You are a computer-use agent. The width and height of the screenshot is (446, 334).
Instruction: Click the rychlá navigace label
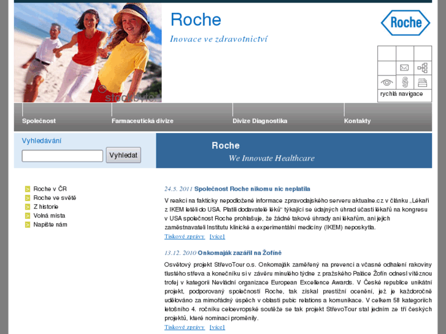click(x=401, y=94)
